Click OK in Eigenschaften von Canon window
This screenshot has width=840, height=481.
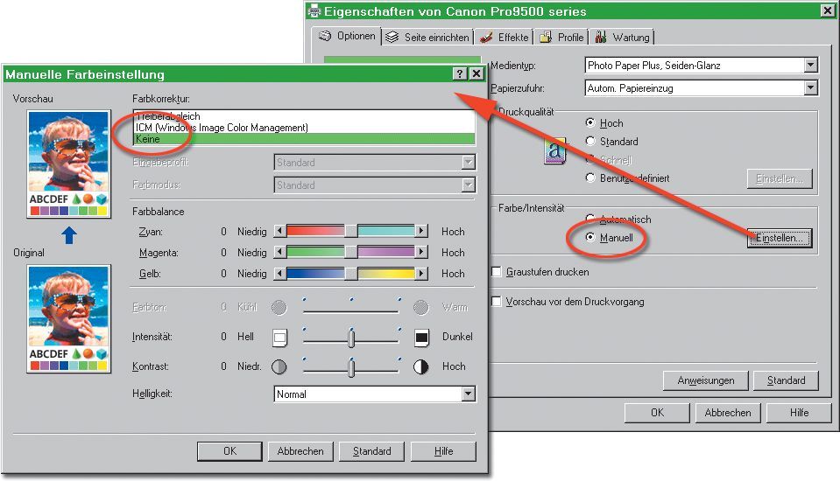pos(657,413)
